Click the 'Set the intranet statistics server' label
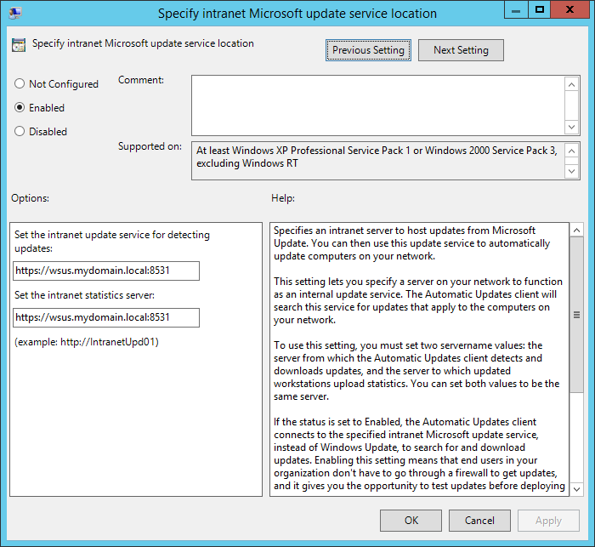The height and width of the screenshot is (547, 595). [84, 295]
